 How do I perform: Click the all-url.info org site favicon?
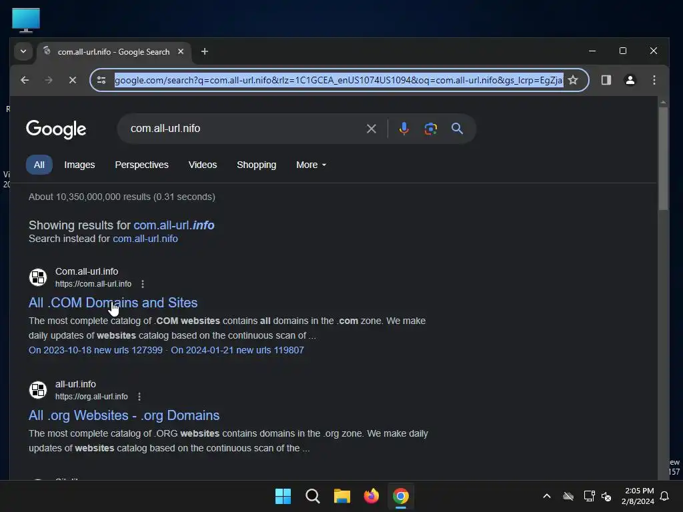[x=38, y=390]
